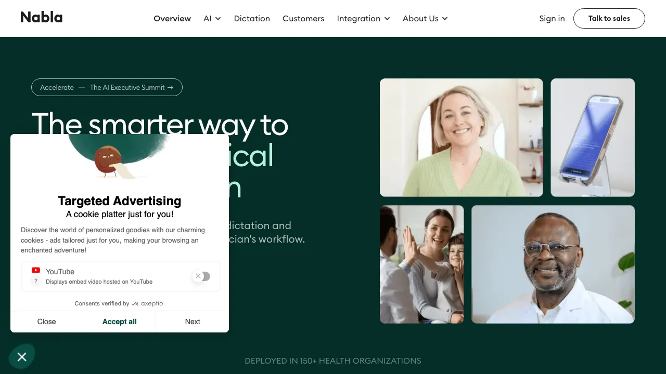
Task: Click Close in the cookie dialog
Action: [47, 322]
